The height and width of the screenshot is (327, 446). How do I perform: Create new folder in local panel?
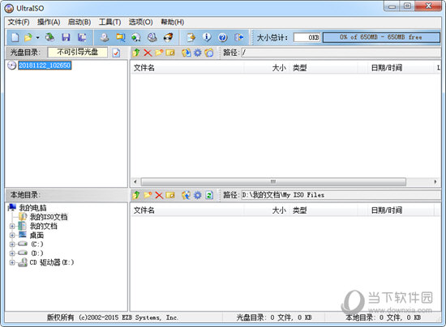148,195
